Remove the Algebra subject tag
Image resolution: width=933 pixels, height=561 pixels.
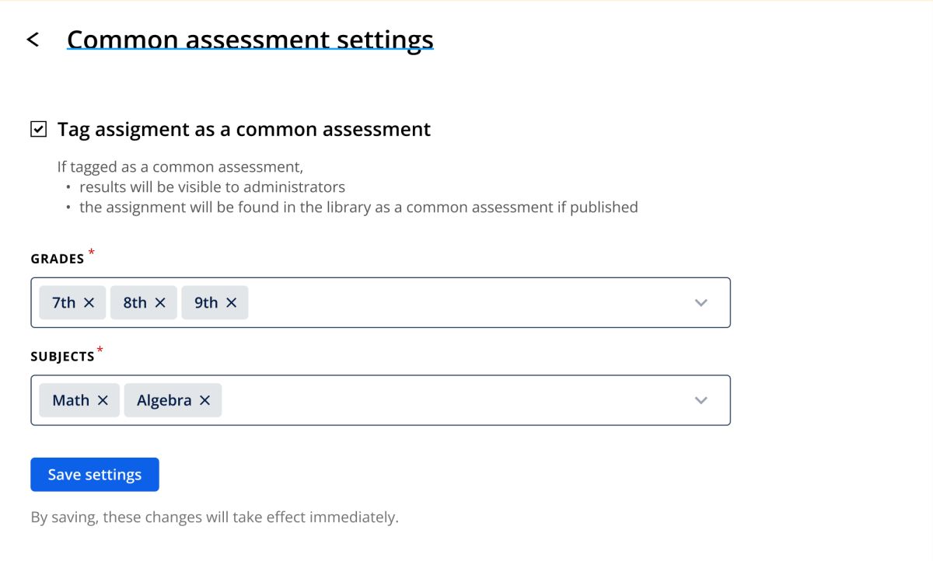click(204, 401)
